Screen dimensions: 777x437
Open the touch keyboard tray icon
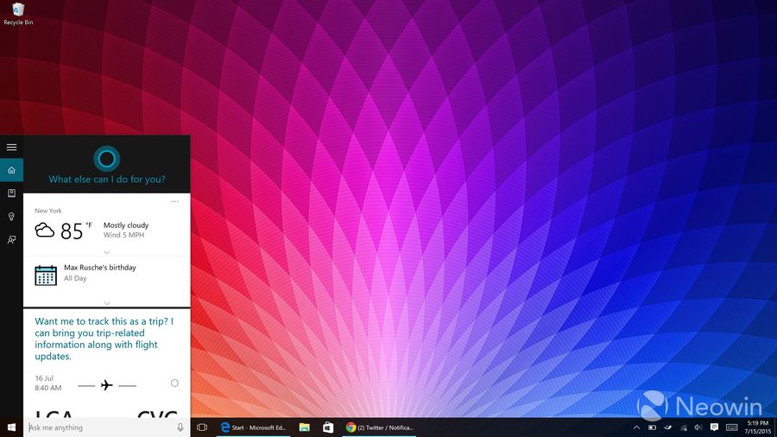(x=731, y=427)
